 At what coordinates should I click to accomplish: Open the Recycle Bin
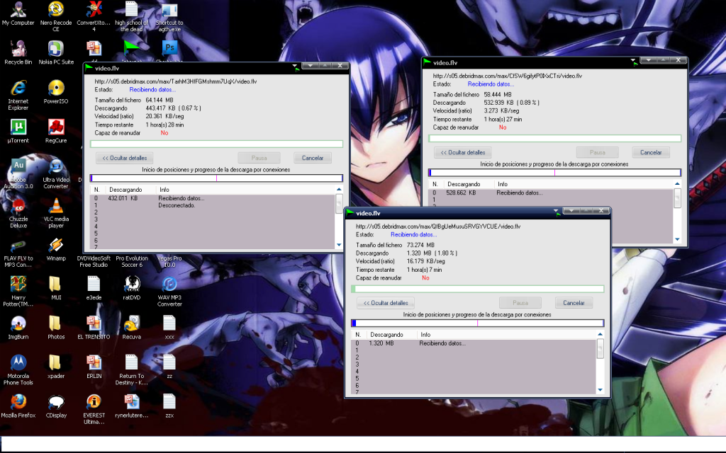pos(18,52)
